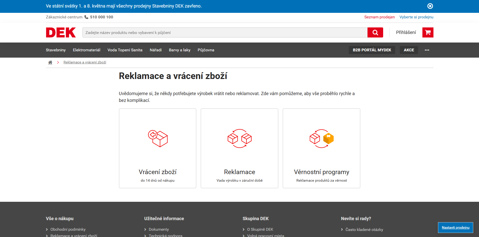Open the Barvy a laky menu
Image resolution: width=479 pixels, height=237 pixels.
[x=180, y=50]
